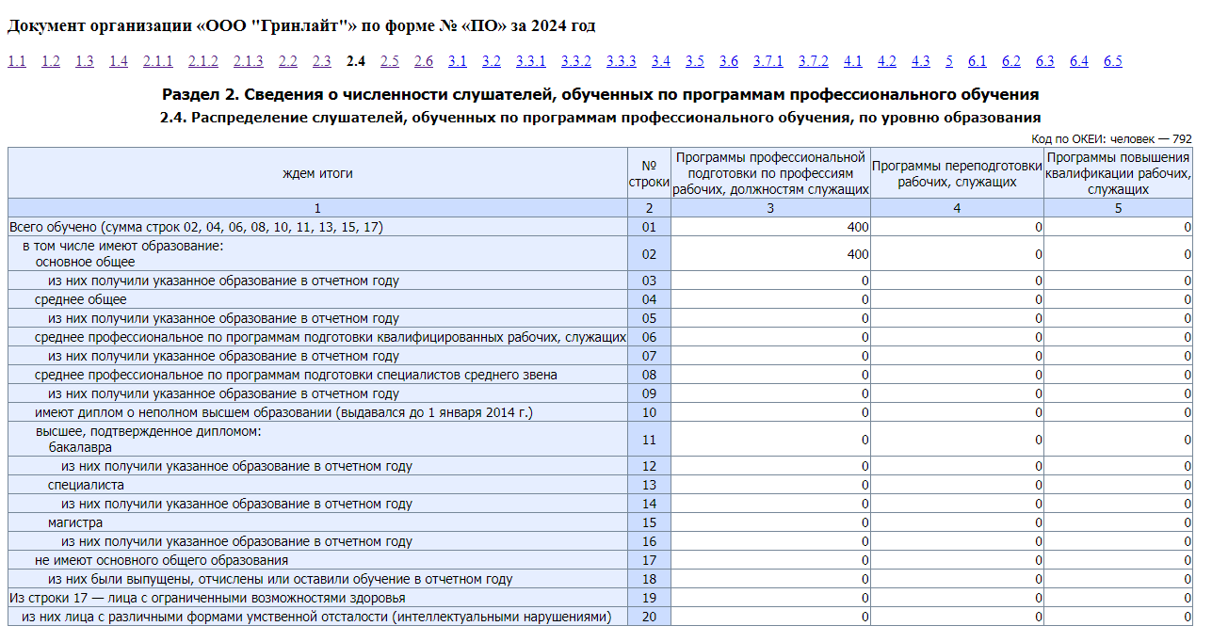Select 'не имеют основного общего образования' row
Image resolution: width=1212 pixels, height=642 pixels.
pyautogui.click(x=317, y=560)
